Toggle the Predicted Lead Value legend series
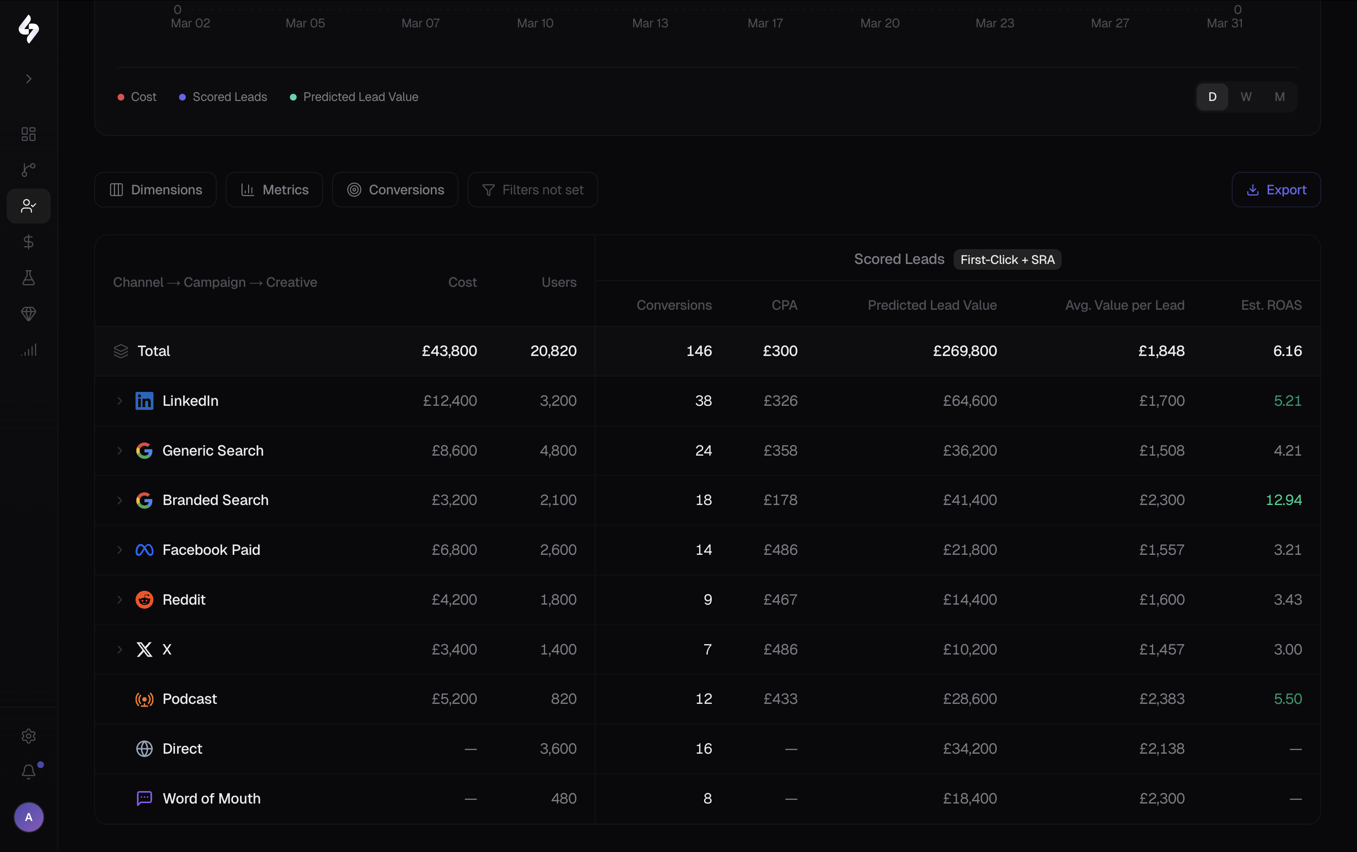This screenshot has width=1357, height=852. [354, 97]
